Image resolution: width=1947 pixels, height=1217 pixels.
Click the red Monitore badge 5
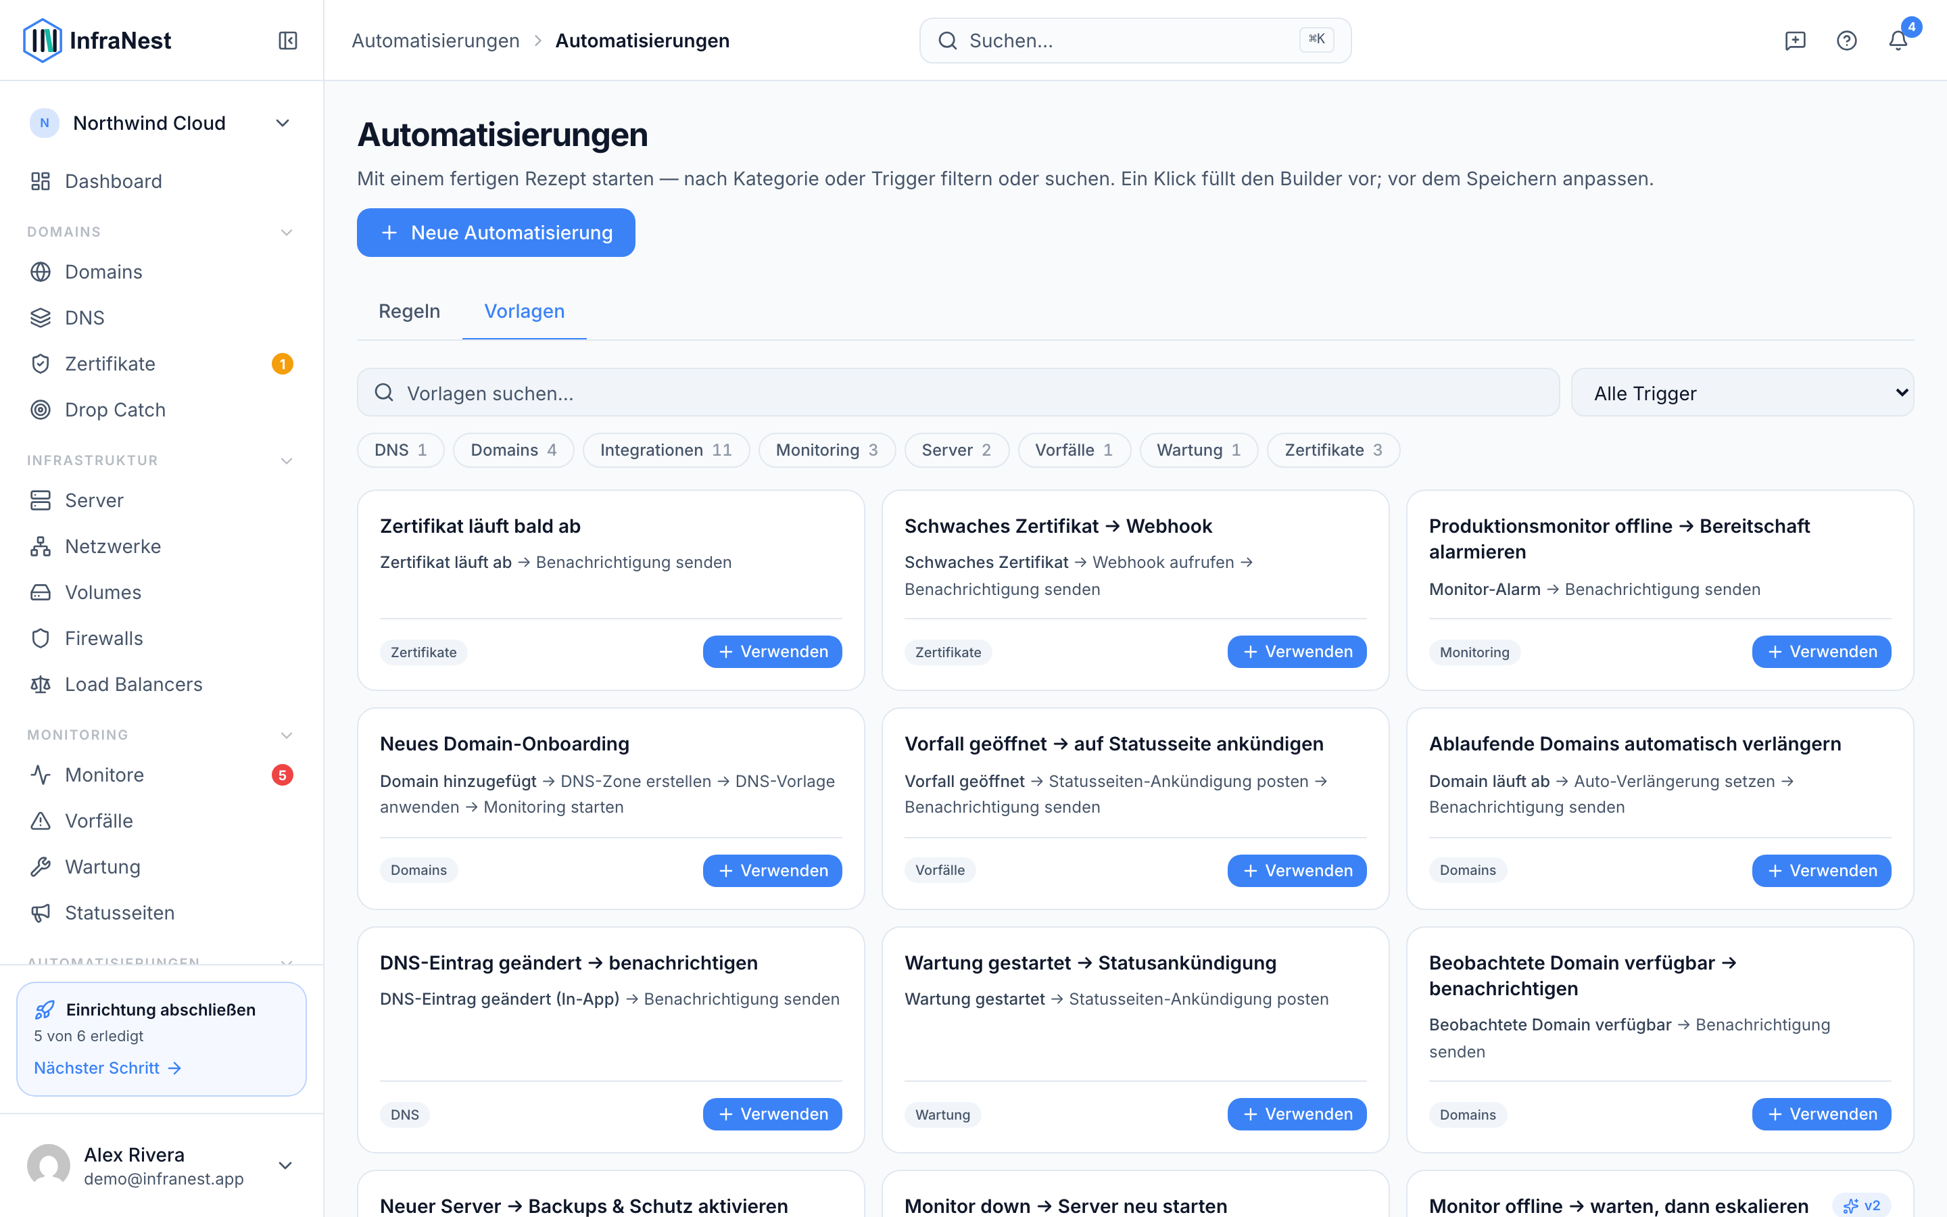tap(283, 775)
